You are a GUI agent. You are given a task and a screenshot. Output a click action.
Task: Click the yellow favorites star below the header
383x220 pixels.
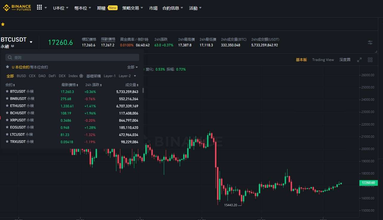tap(3, 24)
